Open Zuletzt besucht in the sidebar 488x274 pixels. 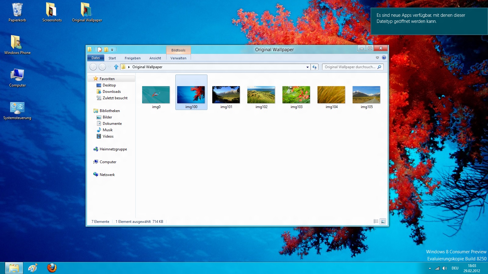[115, 98]
